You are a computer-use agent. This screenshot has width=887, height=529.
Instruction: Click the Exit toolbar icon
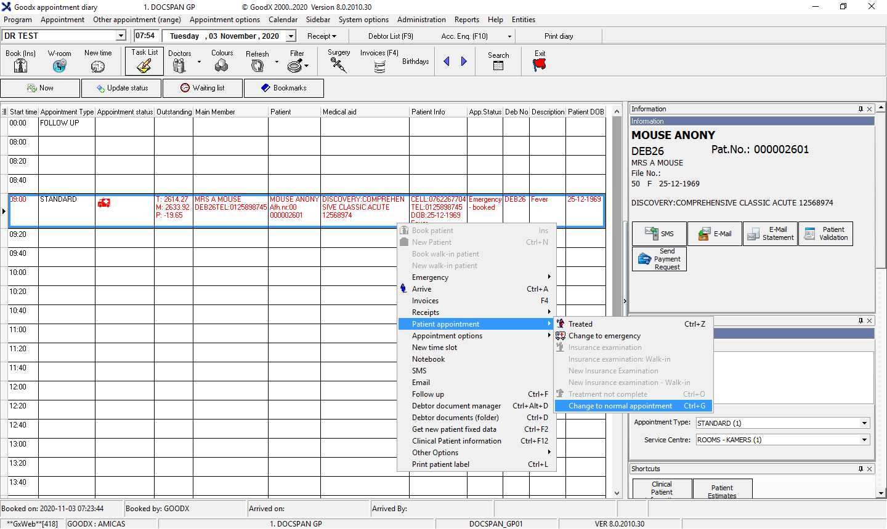540,65
